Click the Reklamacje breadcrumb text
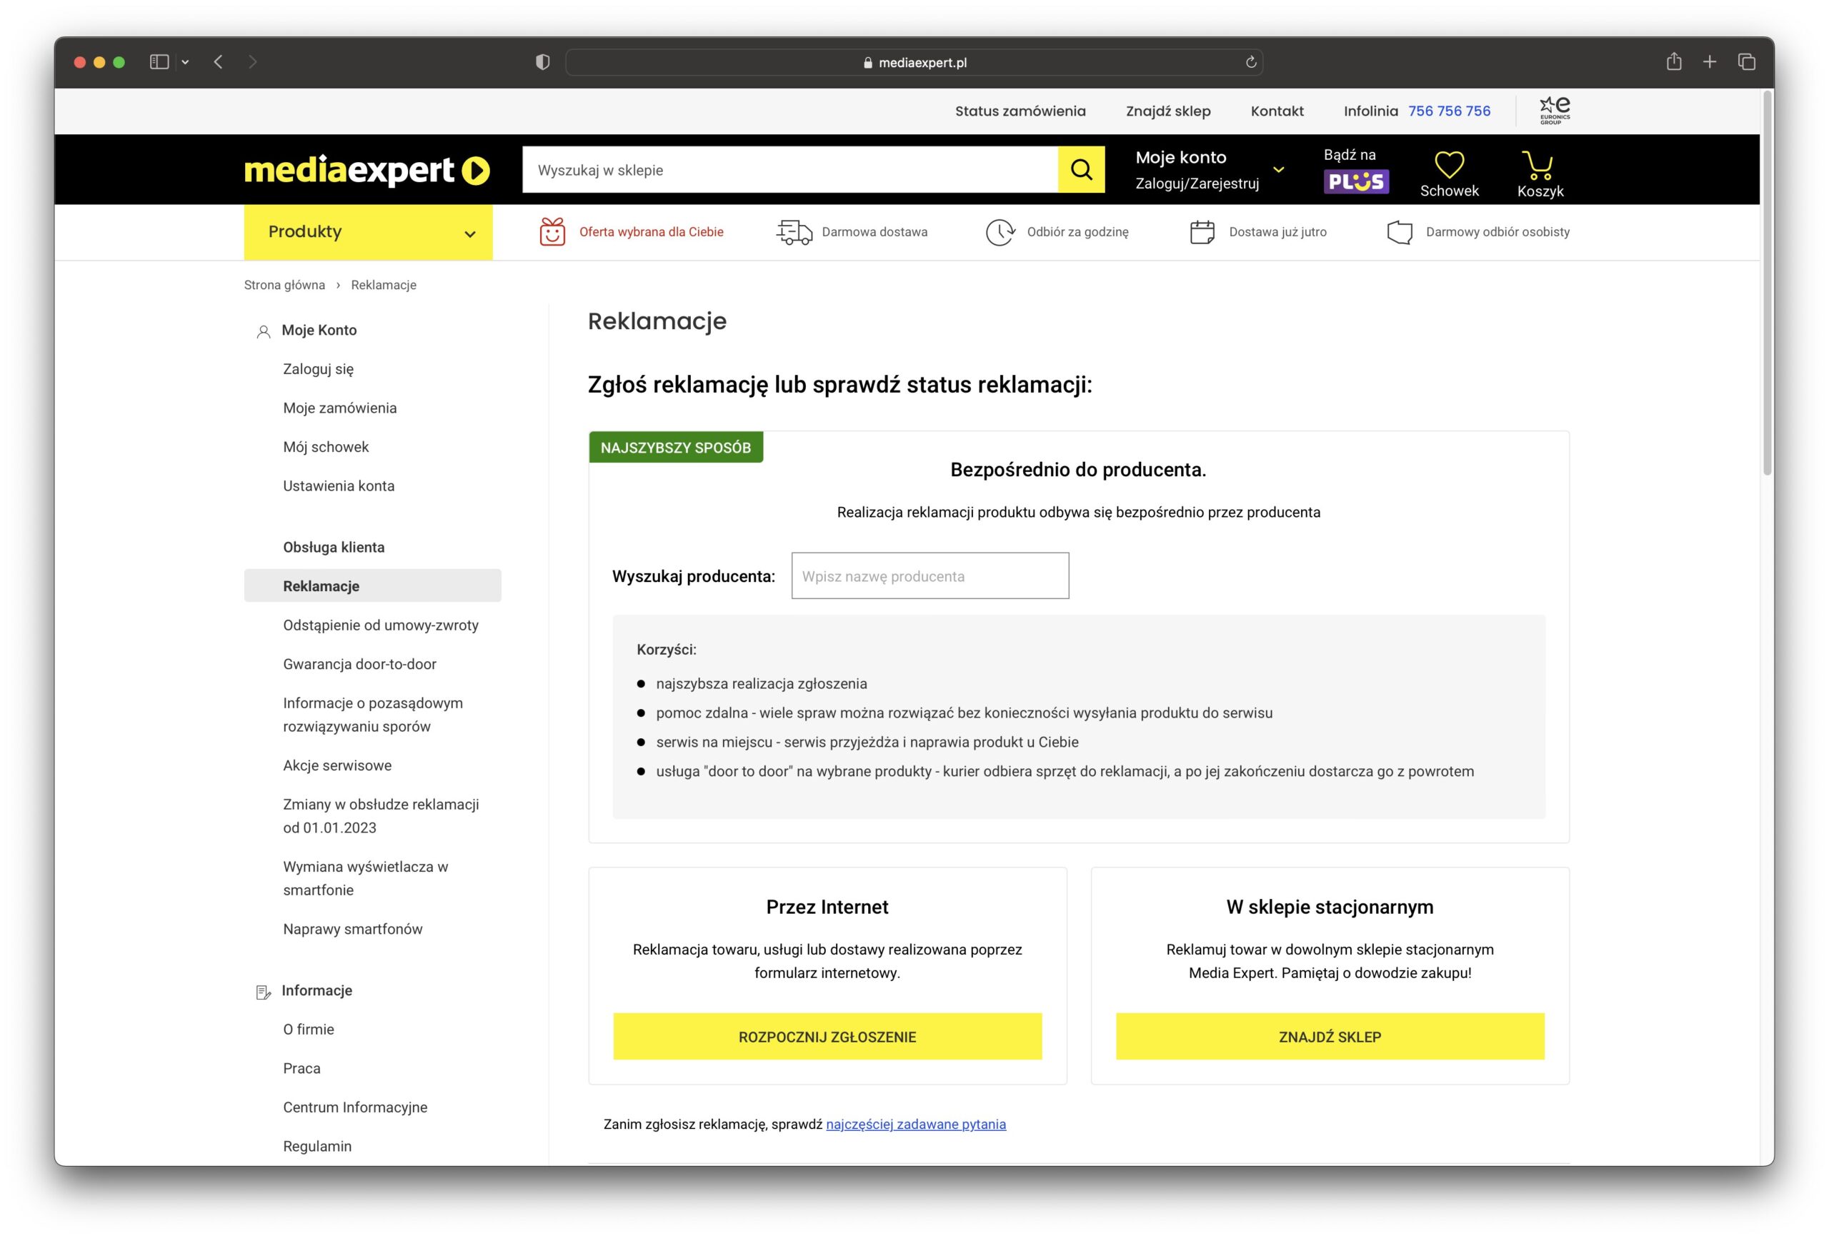Screen dimensions: 1829x1238 (383, 285)
